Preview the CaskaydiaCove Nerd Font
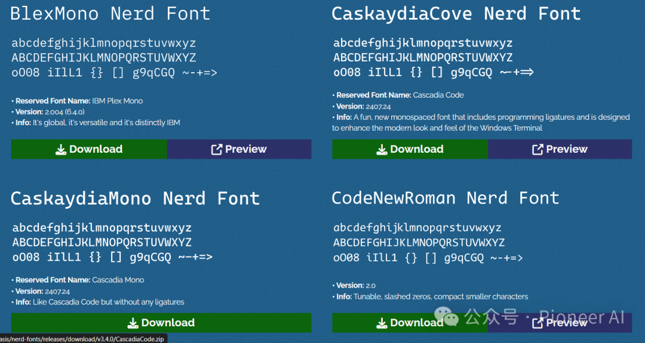This screenshot has height=343, width=645. [x=560, y=149]
